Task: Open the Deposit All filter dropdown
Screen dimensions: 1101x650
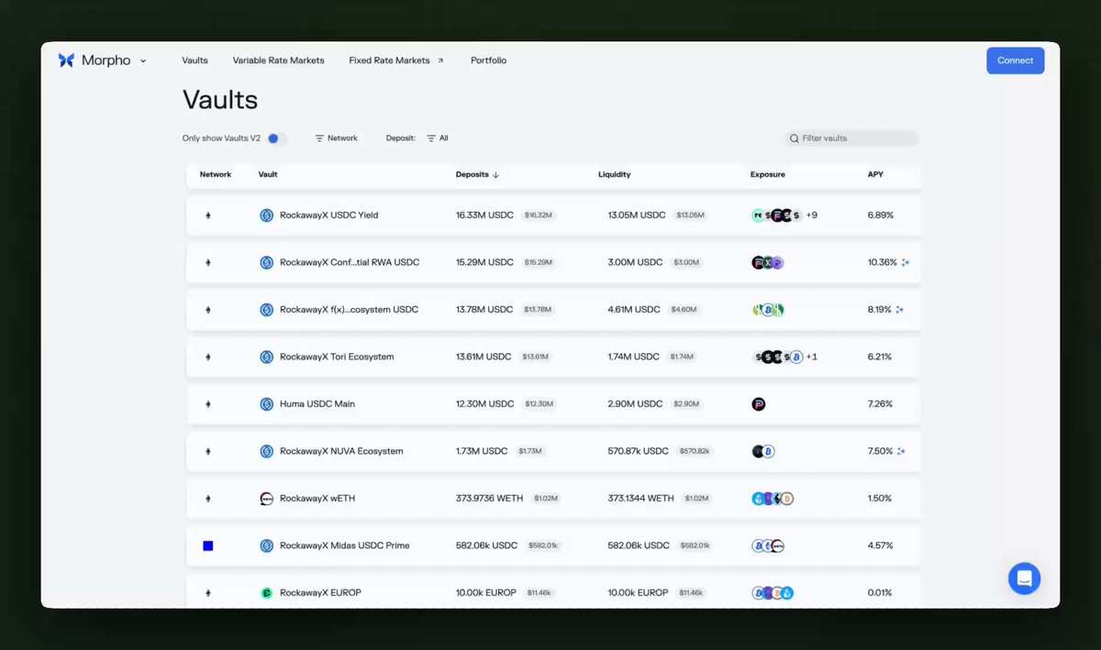Action: click(438, 138)
